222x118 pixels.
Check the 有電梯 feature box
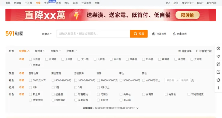[x=144, y=95]
